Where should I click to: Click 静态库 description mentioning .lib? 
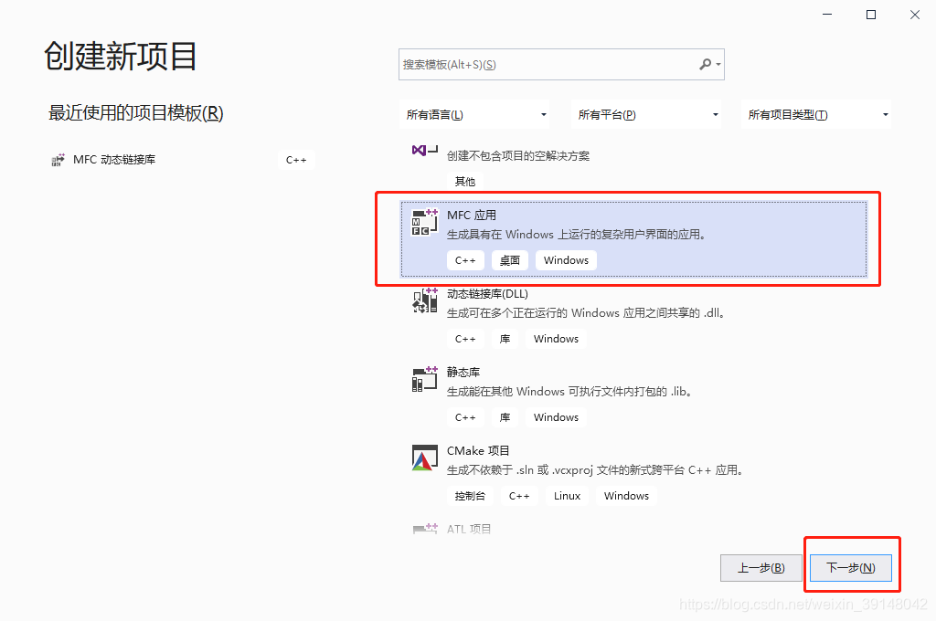click(x=570, y=392)
